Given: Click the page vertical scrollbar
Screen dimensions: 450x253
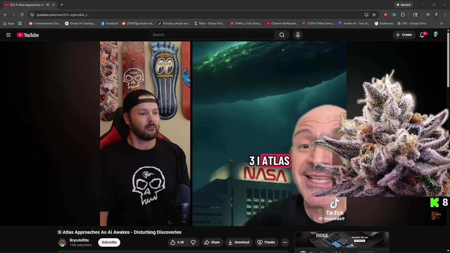Looking at the screenshot, I should point(448,60).
